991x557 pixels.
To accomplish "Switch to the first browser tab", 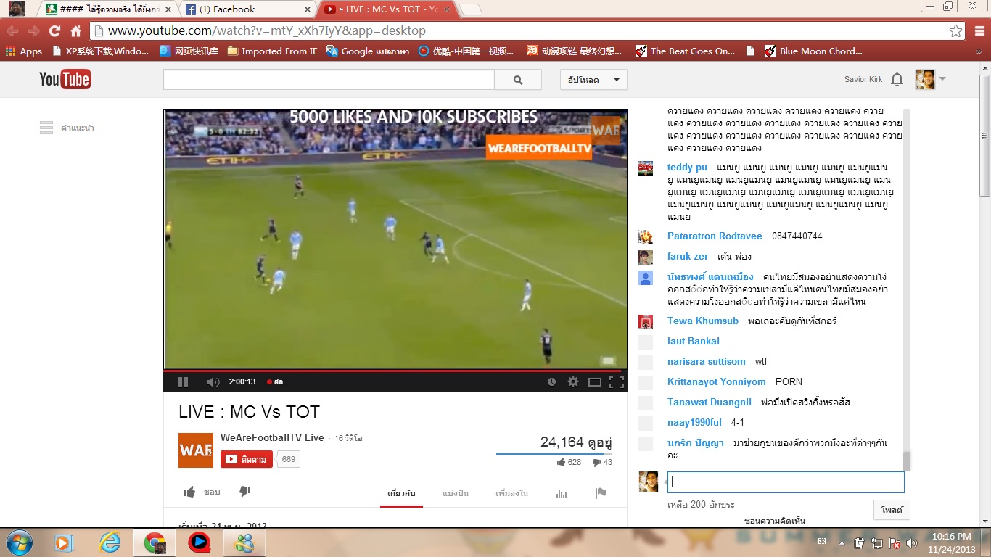I will [106, 9].
